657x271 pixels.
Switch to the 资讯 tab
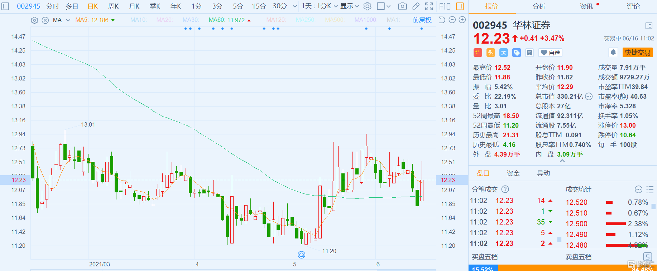pos(586,6)
